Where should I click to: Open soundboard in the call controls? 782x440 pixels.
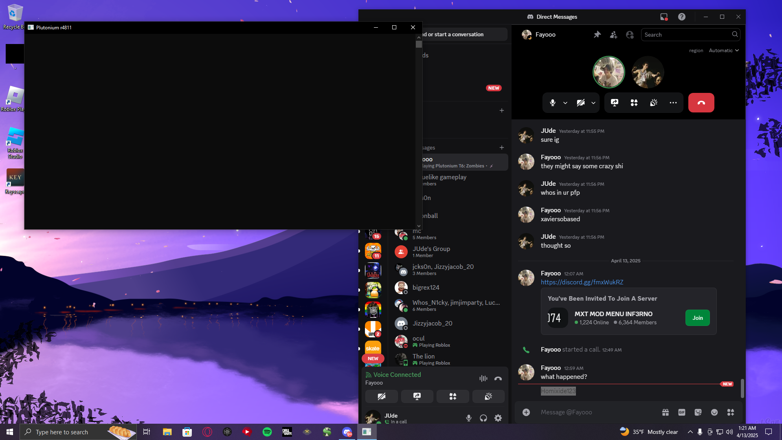(654, 103)
